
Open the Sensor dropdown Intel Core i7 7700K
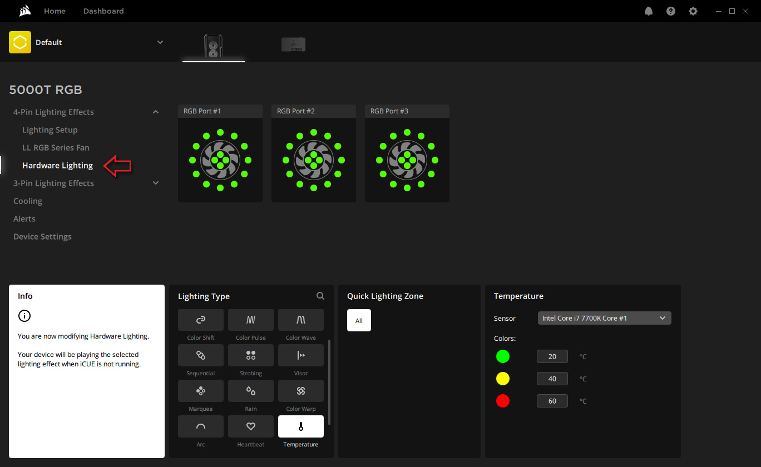[x=605, y=318]
